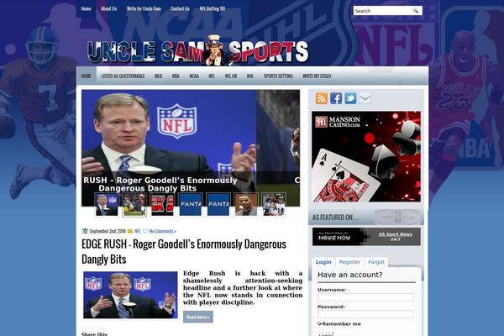
Task: Open Listed As Questionable category
Action: tap(123, 76)
